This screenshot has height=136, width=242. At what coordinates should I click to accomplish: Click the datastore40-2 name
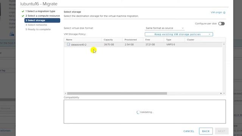(79, 45)
